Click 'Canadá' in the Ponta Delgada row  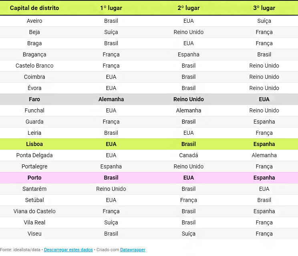pyautogui.click(x=188, y=155)
